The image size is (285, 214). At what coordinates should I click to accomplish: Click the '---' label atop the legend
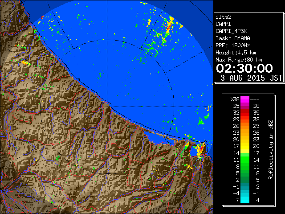pyautogui.click(x=255, y=99)
